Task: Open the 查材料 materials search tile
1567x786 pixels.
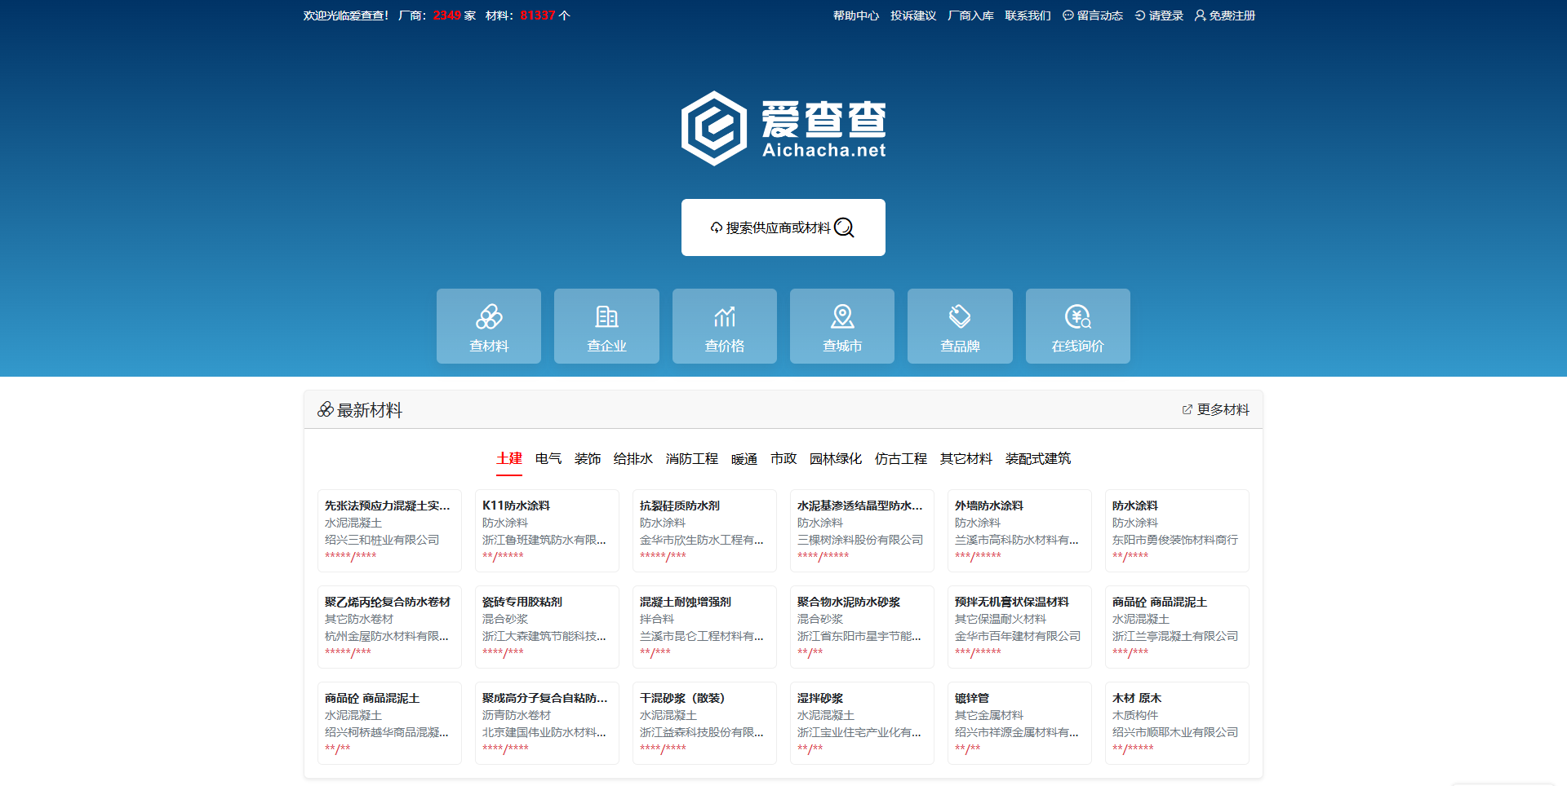Action: (x=489, y=326)
